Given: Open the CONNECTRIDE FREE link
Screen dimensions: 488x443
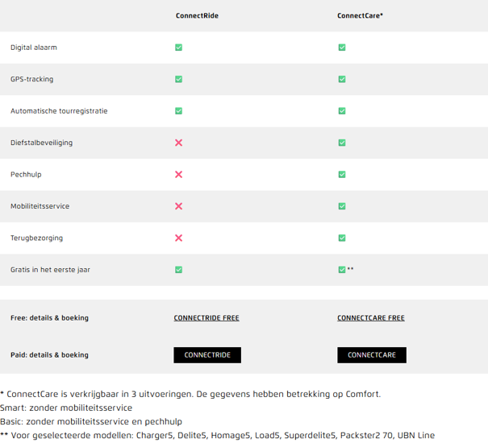Looking at the screenshot, I should tap(206, 318).
